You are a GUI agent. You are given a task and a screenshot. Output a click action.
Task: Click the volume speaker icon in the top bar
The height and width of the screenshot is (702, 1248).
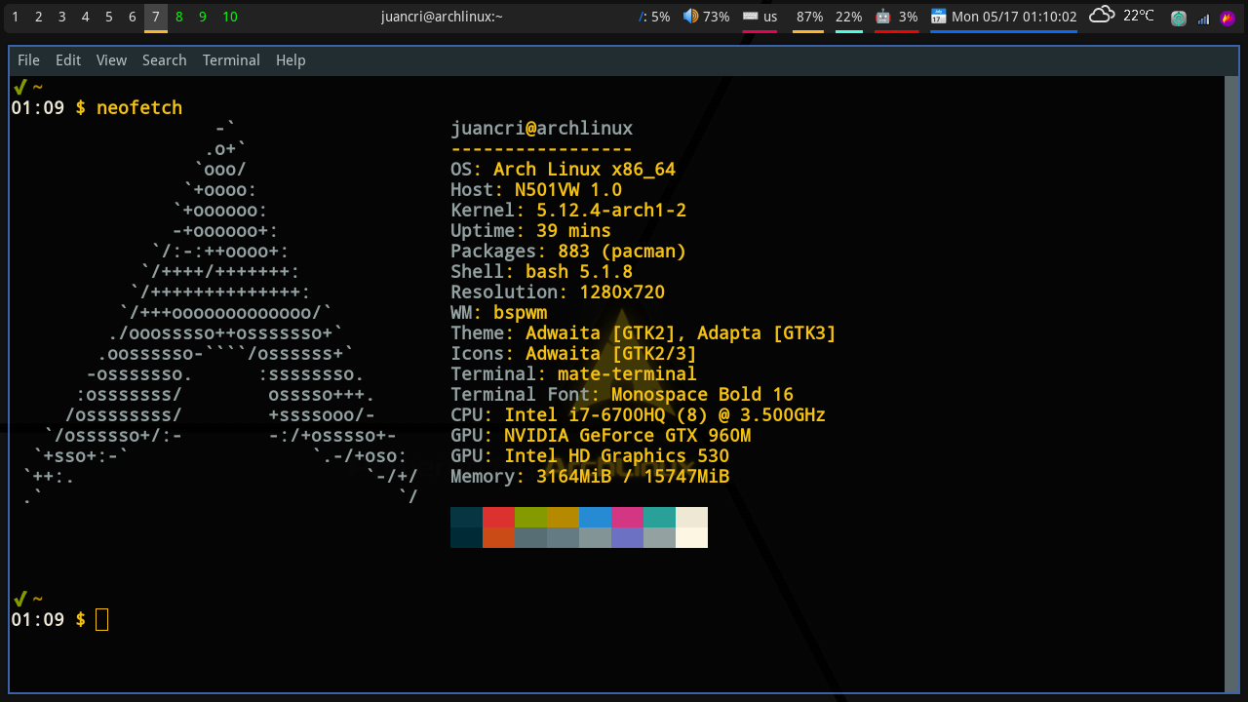(x=690, y=17)
